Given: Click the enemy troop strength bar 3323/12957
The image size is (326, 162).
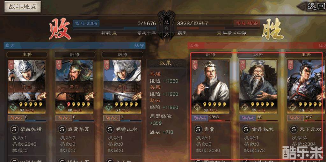Looking at the screenshot, I should 218,28.
